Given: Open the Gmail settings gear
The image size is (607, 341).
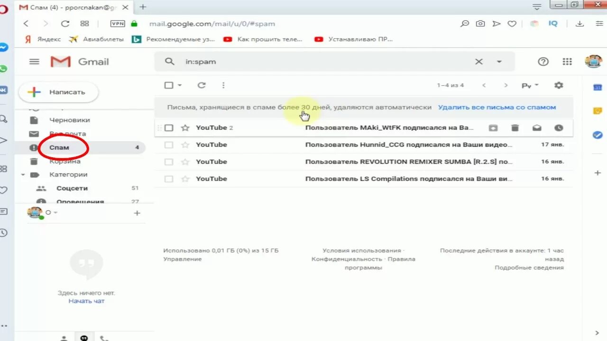Looking at the screenshot, I should pyautogui.click(x=559, y=85).
